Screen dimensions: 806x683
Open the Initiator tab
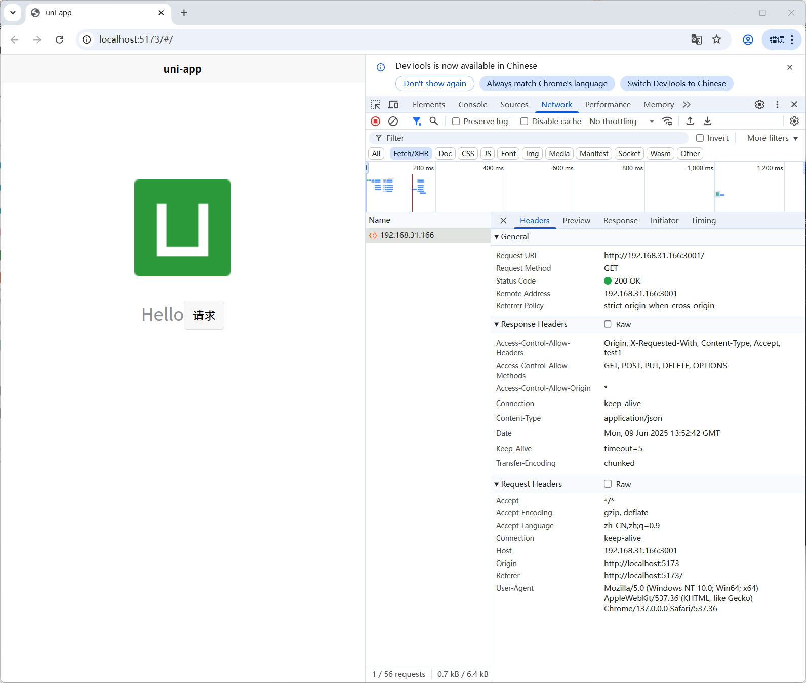[664, 221]
